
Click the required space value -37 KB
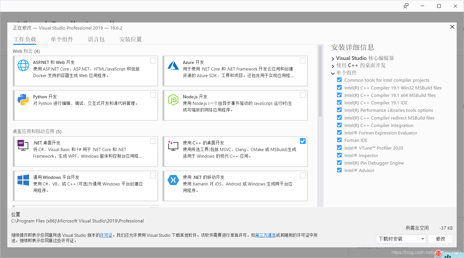coord(446,228)
